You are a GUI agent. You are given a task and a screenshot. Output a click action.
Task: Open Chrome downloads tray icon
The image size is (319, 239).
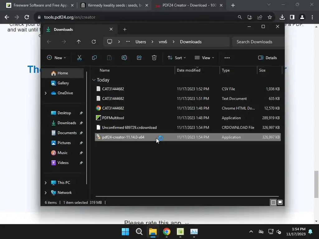282,17
